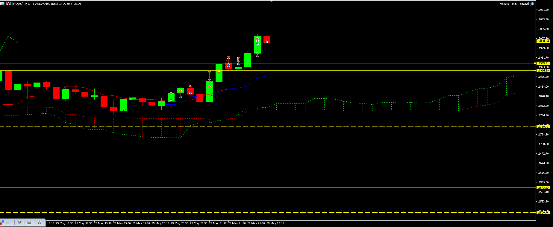Screen dimensions: 553x227
Task: Select the yellow 11935.21 price label
Action: [x=543, y=63]
